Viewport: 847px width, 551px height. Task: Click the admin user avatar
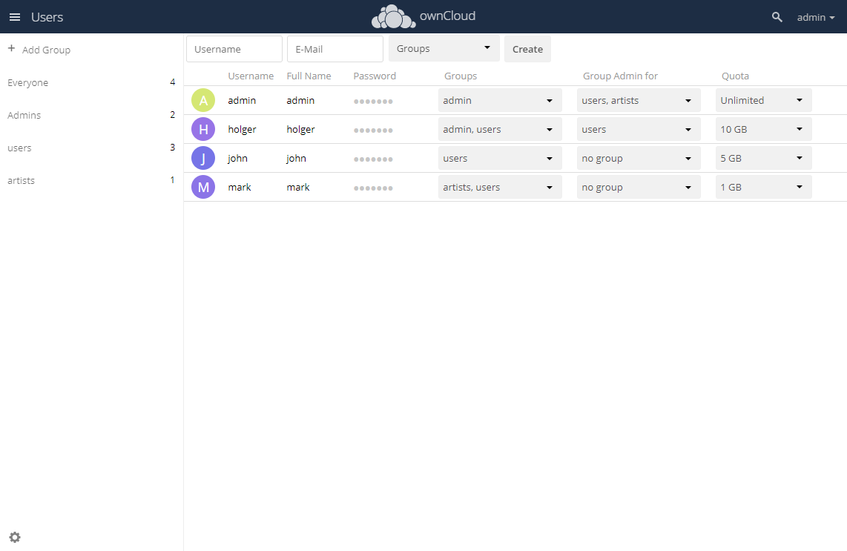(203, 100)
